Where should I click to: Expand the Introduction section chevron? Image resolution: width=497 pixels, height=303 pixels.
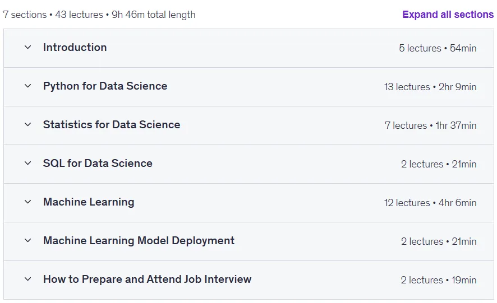click(x=28, y=48)
